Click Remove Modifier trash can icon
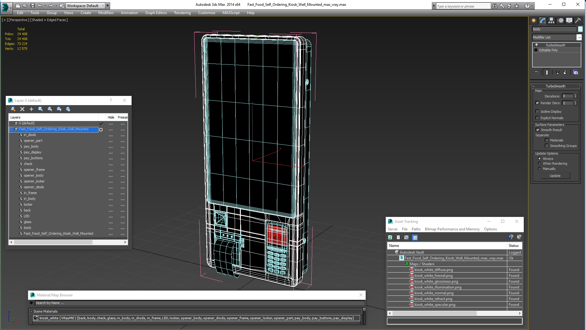 (x=565, y=72)
